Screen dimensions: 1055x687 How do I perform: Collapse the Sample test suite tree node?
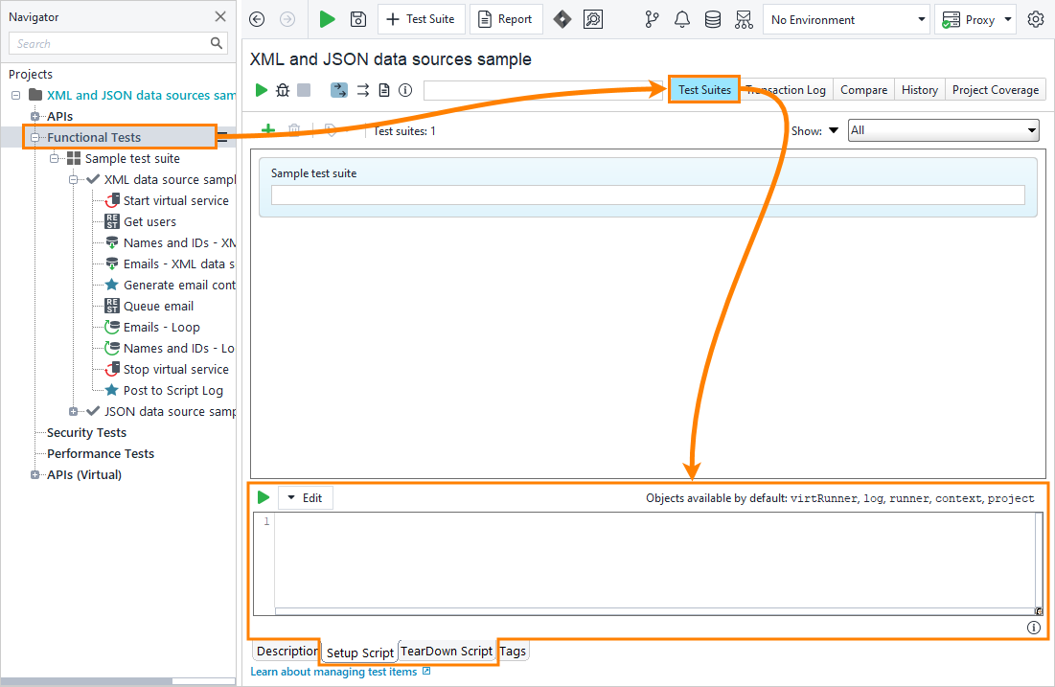[x=55, y=158]
